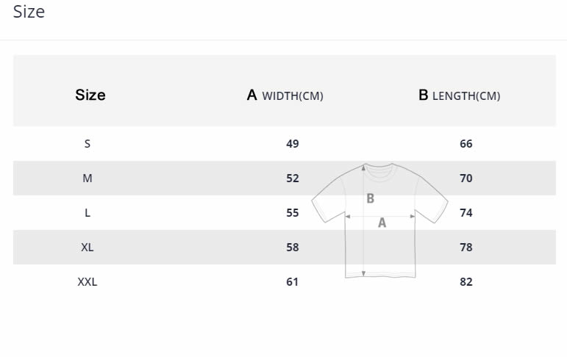Image resolution: width=567 pixels, height=357 pixels.
Task: Click the B label on the shirt diagram
Action: coord(371,198)
